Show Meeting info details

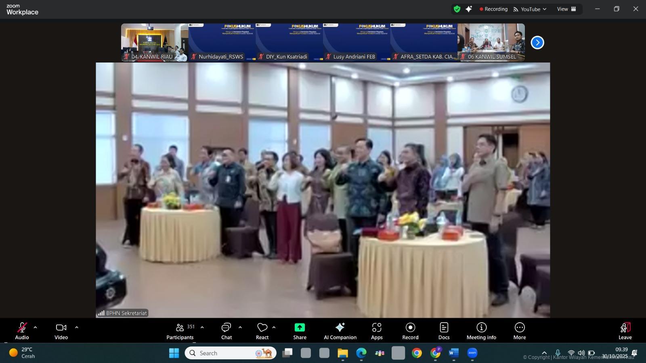(481, 331)
